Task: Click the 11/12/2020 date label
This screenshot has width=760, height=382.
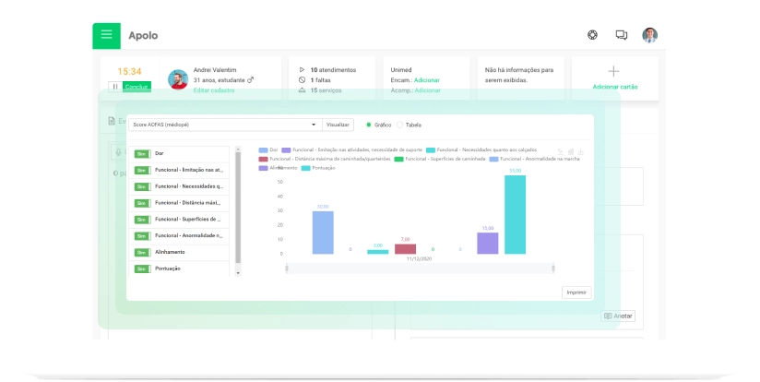Action: coord(419,259)
